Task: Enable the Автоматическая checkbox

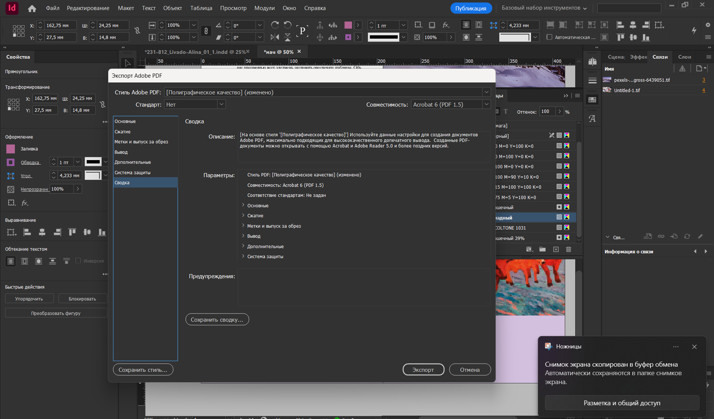Action: (x=549, y=37)
